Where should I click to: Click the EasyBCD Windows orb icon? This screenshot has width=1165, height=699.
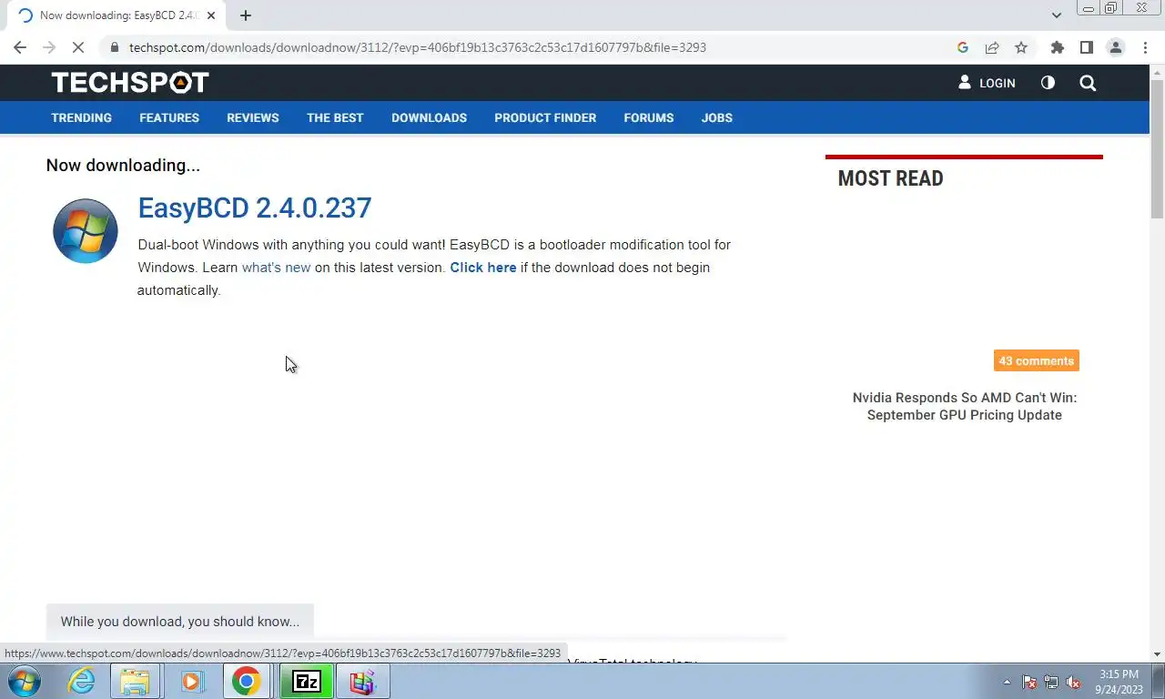[86, 231]
